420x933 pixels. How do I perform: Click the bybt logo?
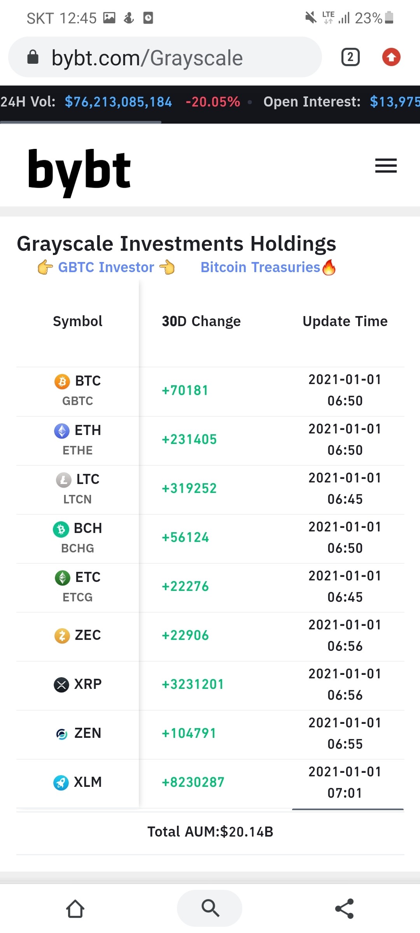(79, 171)
